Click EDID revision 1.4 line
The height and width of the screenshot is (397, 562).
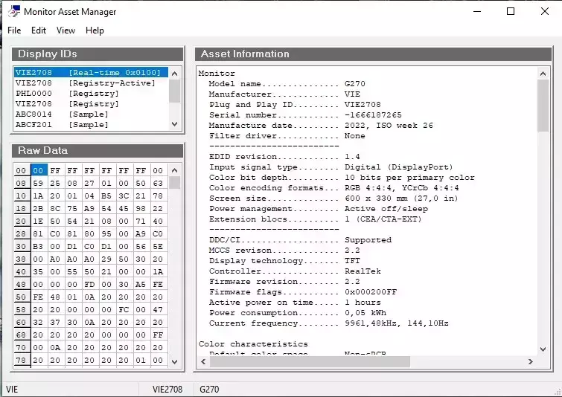tap(284, 157)
